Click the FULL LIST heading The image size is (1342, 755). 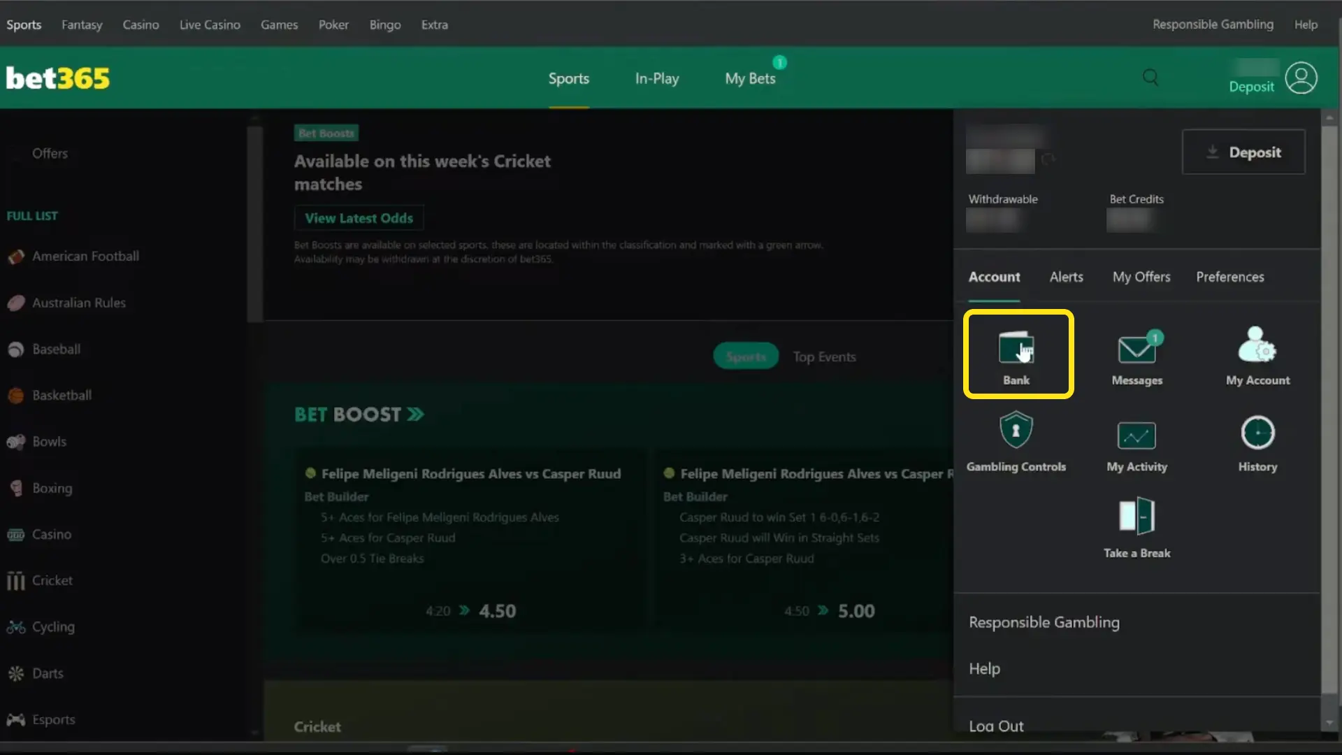(32, 216)
